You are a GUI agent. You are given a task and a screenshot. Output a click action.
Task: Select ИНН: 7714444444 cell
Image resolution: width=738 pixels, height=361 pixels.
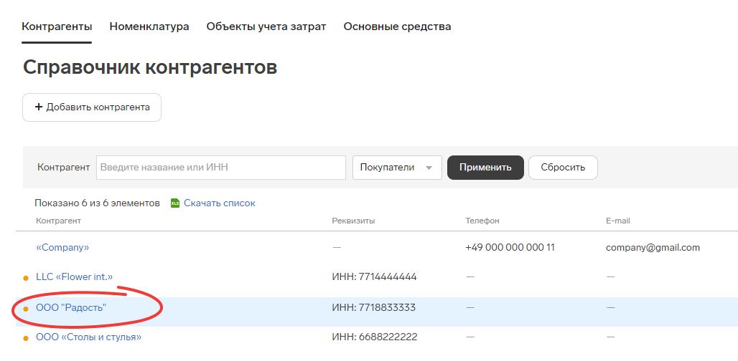(x=374, y=277)
